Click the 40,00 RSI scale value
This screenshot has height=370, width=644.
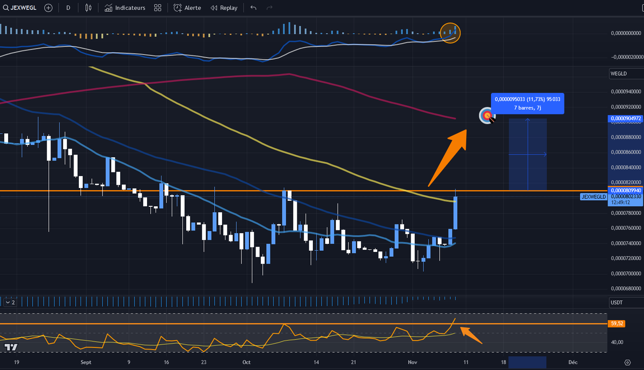tap(617, 342)
